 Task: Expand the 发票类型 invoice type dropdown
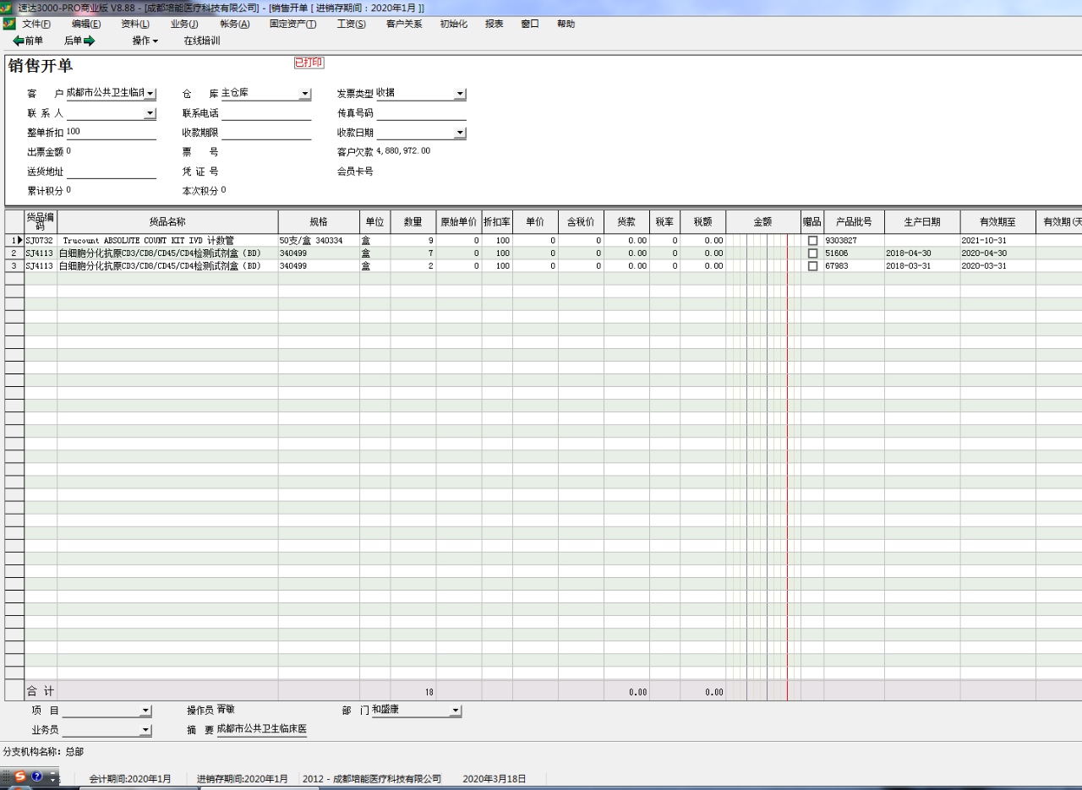coord(460,94)
